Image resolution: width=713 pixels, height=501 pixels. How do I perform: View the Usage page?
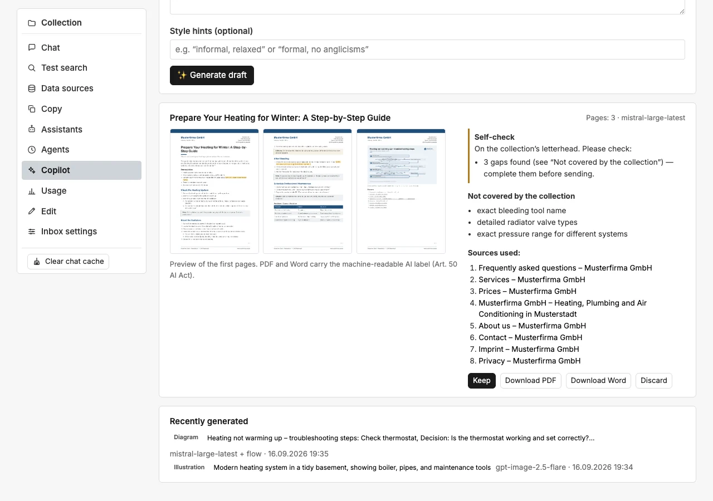pos(81,191)
